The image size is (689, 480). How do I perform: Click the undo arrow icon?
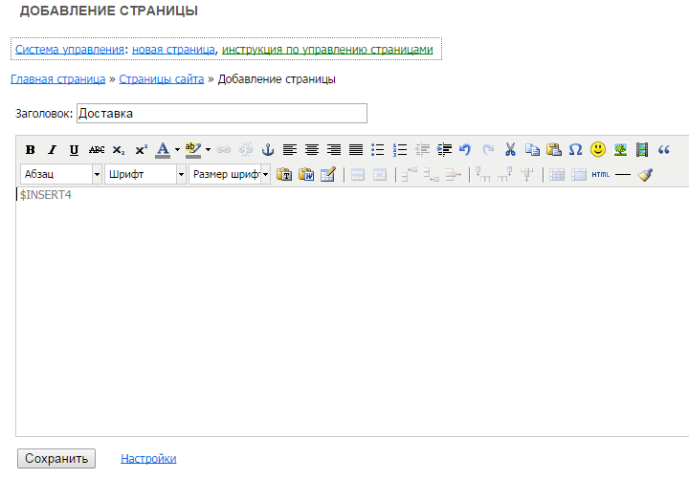[x=465, y=150]
